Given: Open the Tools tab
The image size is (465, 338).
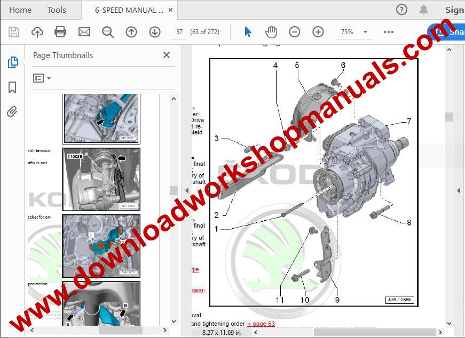Looking at the screenshot, I should (57, 10).
